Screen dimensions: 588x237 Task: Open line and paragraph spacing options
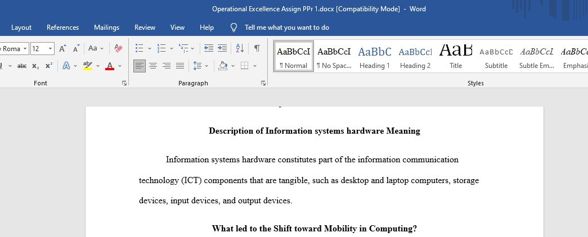click(x=198, y=66)
